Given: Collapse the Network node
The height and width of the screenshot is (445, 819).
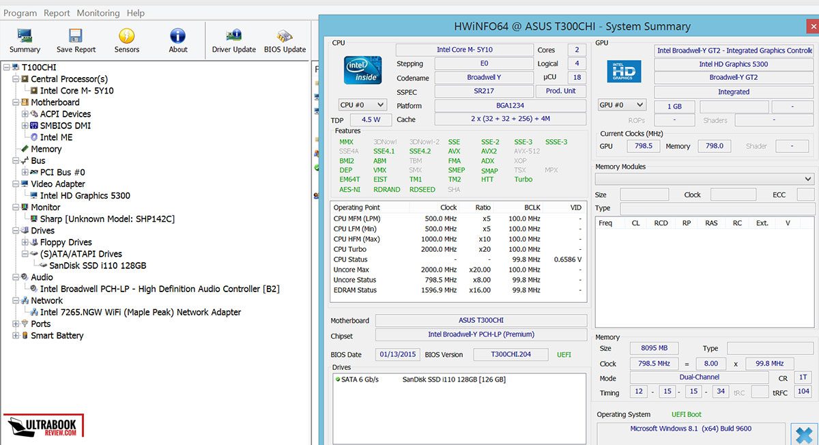Looking at the screenshot, I should click(16, 300).
